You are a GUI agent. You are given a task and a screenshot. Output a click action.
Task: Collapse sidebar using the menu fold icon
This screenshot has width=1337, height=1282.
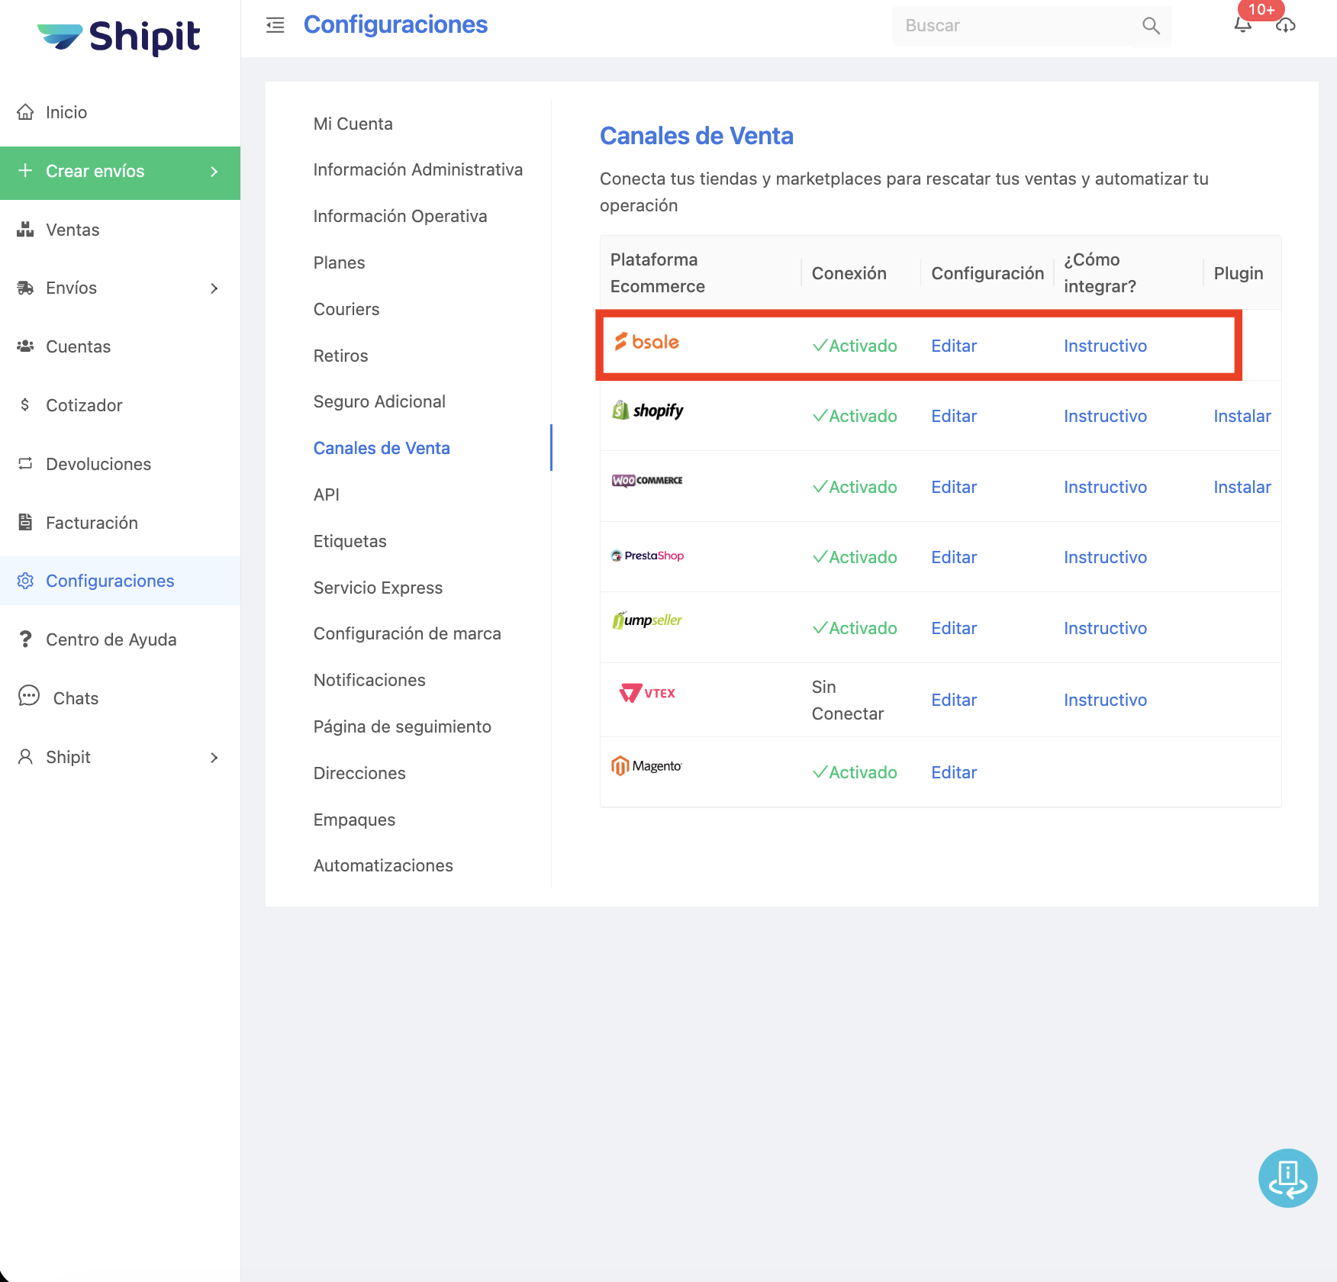[x=275, y=25]
